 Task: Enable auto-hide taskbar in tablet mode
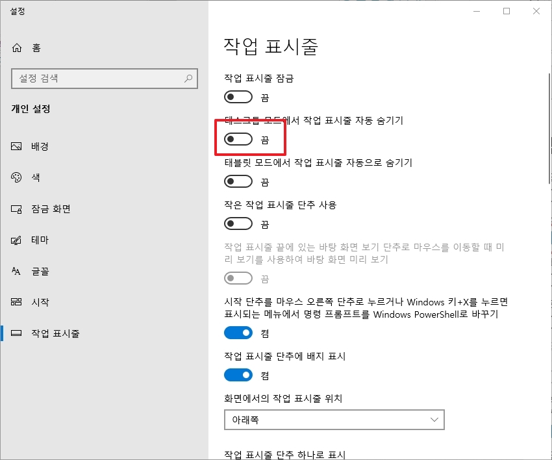click(238, 181)
